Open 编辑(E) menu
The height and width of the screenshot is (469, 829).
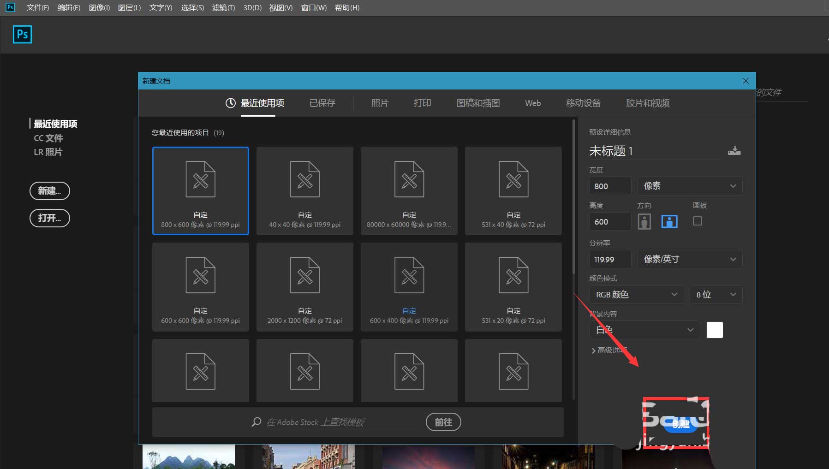[x=69, y=7]
